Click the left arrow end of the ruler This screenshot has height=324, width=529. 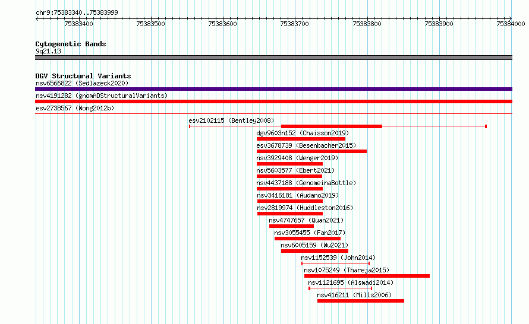37,18
